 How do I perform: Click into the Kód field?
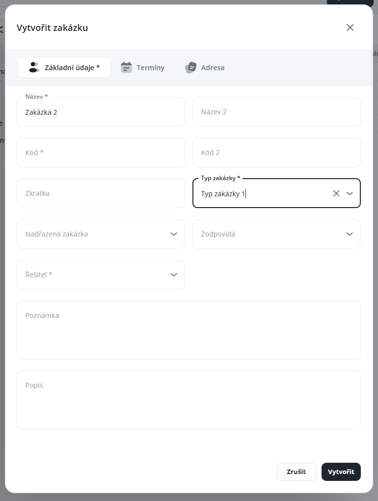click(x=101, y=153)
